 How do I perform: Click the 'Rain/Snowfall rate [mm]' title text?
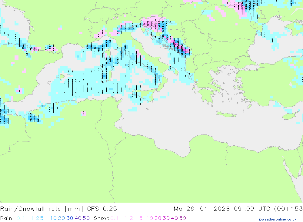pos(42,209)
